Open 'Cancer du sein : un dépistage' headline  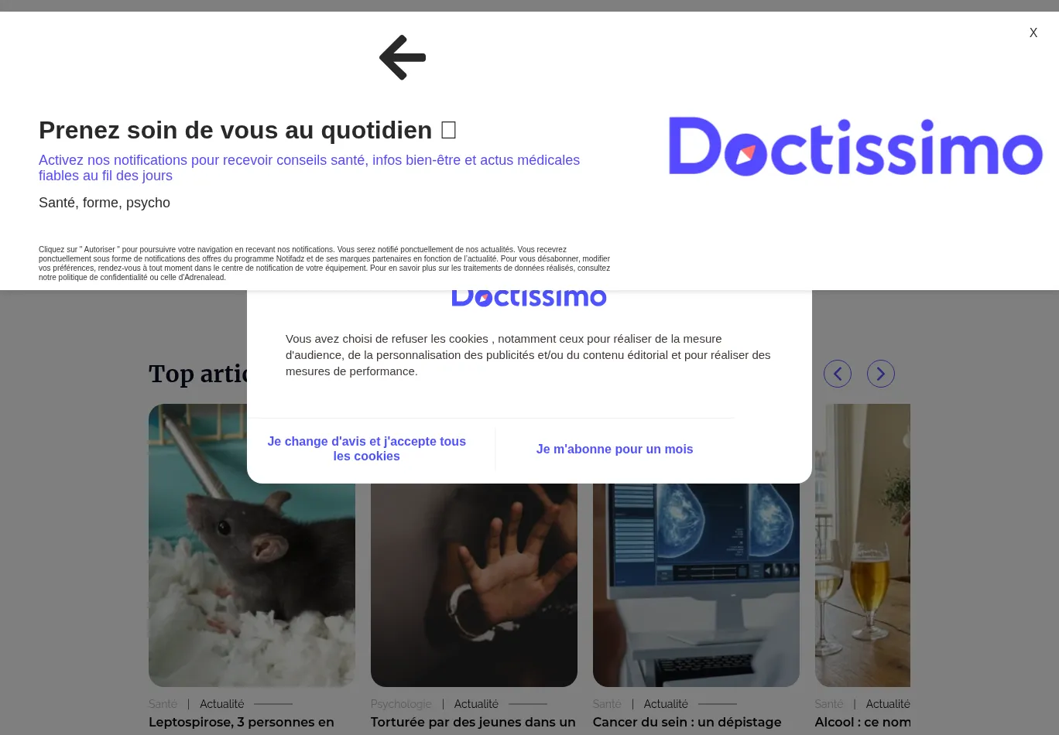click(x=687, y=722)
